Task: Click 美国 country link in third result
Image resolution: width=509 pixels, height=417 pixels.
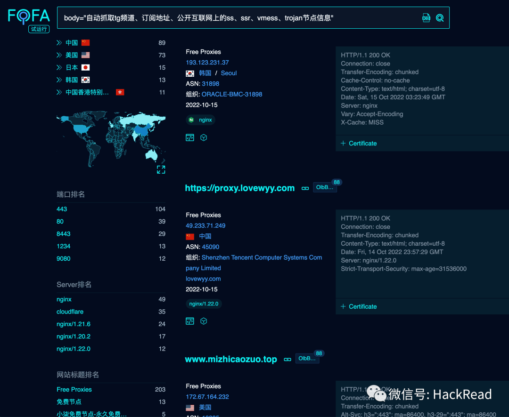Action: (205, 407)
